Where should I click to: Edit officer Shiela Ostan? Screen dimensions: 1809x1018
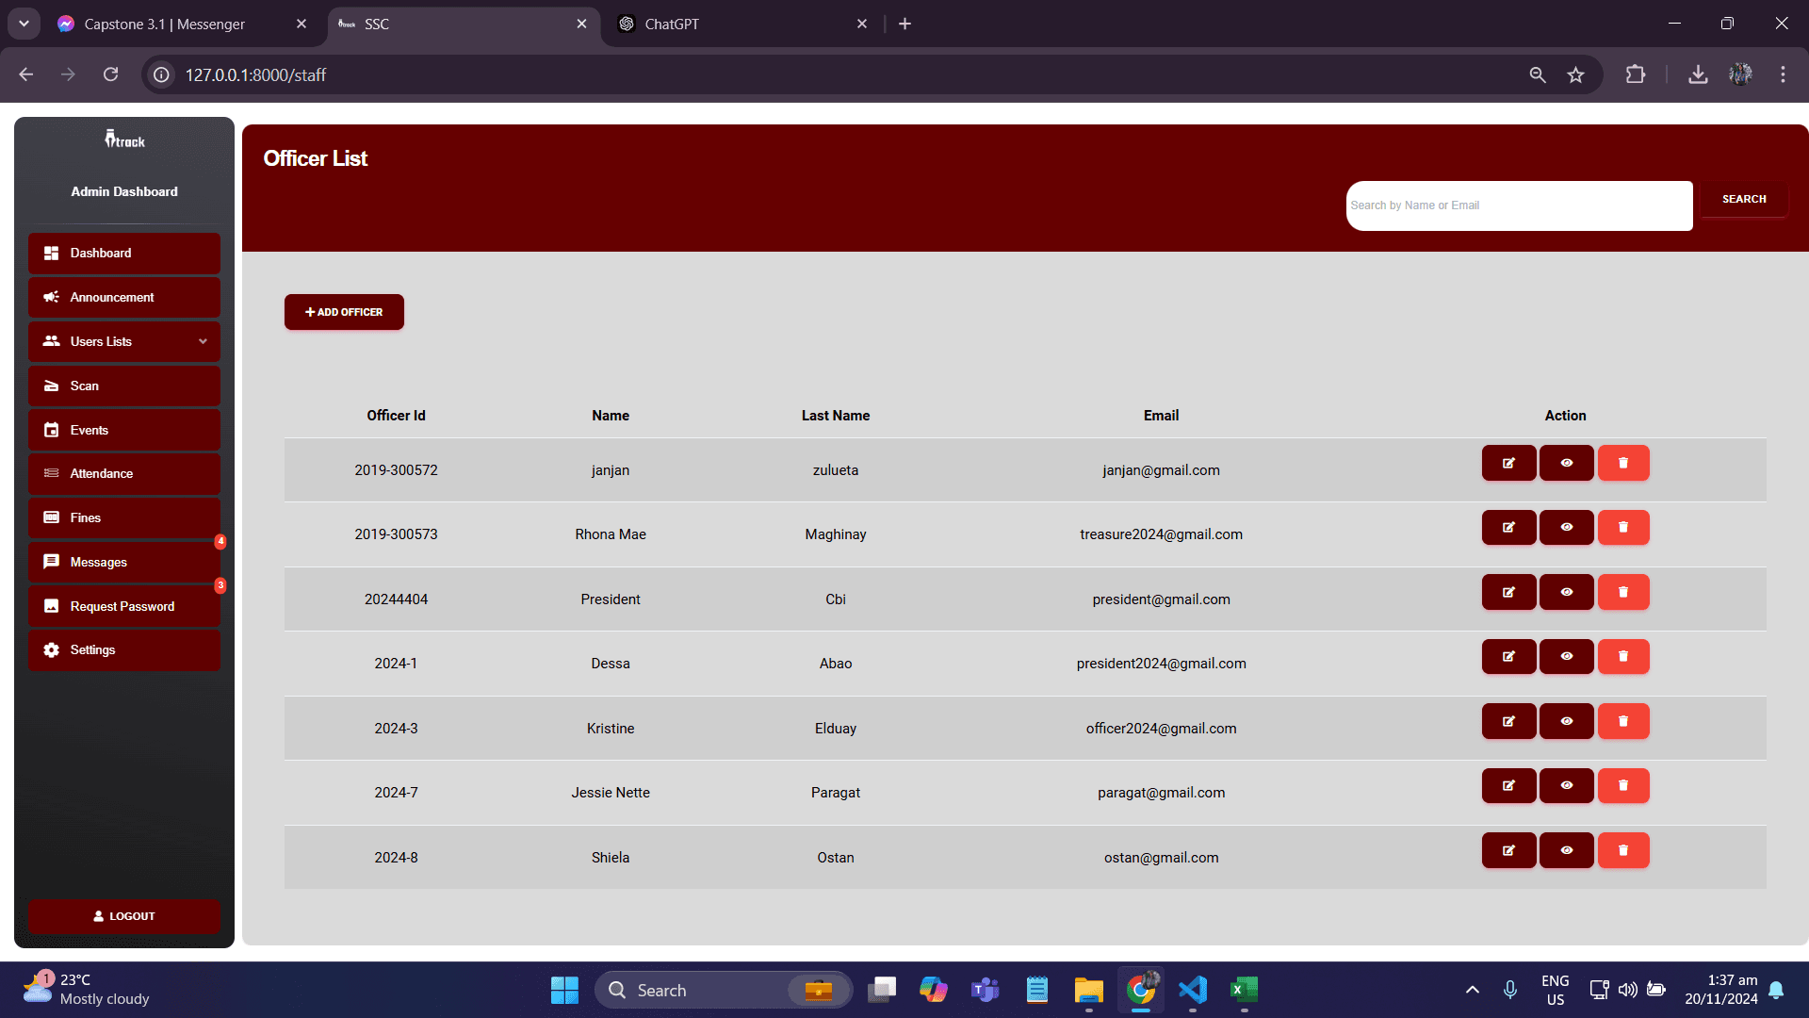(x=1508, y=850)
